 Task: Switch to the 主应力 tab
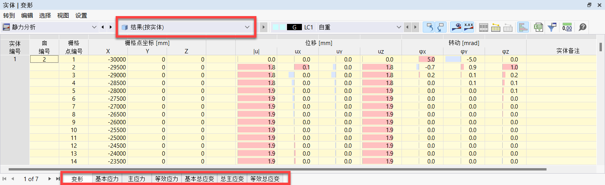[x=136, y=179]
